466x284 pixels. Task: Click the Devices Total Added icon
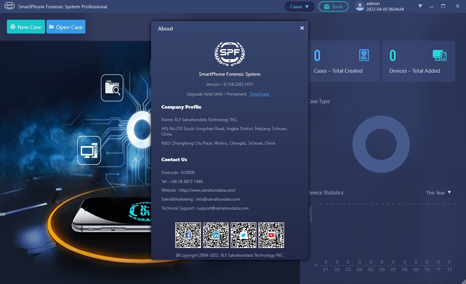440,55
